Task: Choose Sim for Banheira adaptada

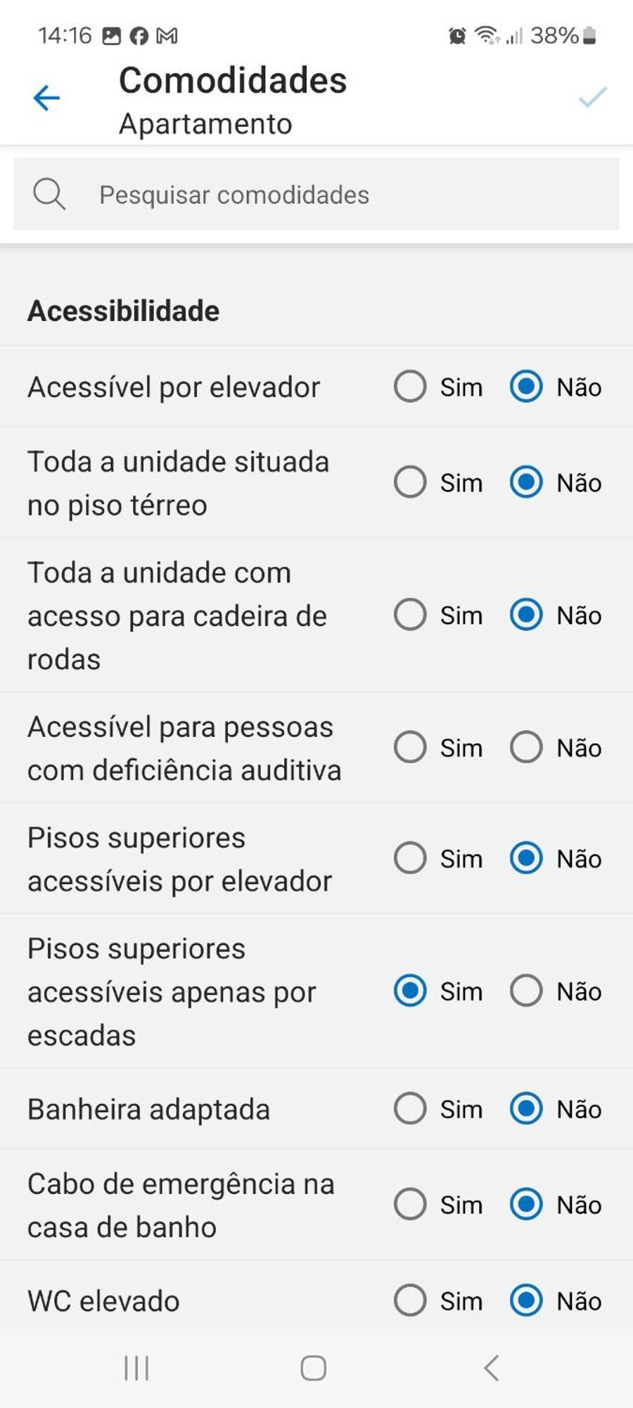Action: (x=410, y=1109)
